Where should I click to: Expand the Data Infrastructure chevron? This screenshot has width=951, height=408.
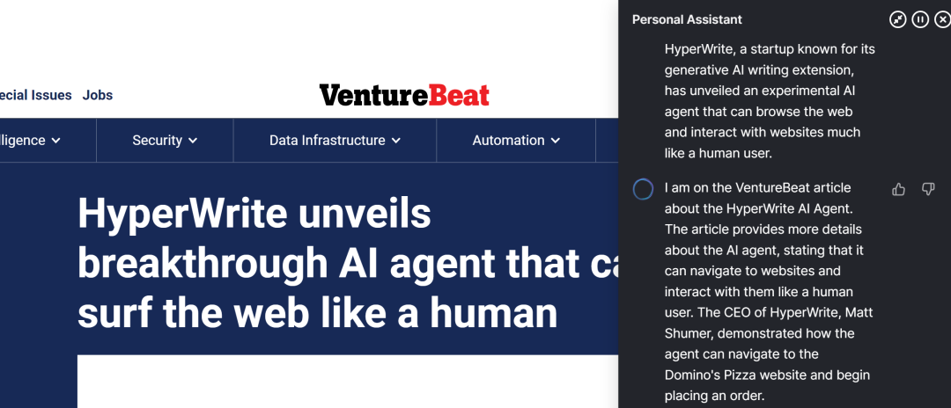(x=396, y=141)
